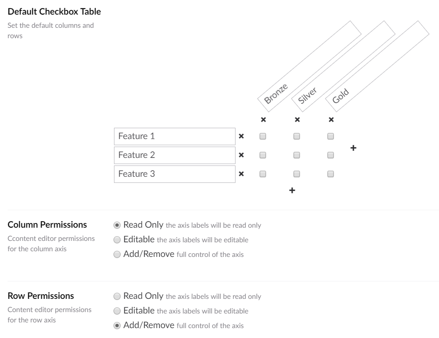Remove the Bronze column using its X icon
The height and width of the screenshot is (338, 439).
(263, 120)
